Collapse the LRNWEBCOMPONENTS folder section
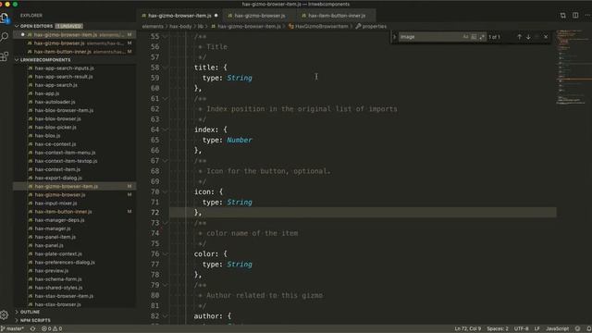This screenshot has width=592, height=333. tap(17, 60)
